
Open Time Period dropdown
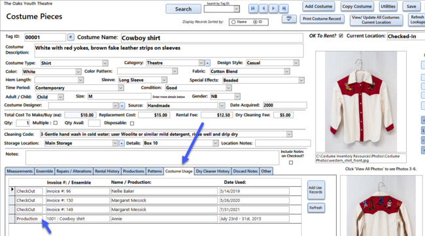coord(120,88)
